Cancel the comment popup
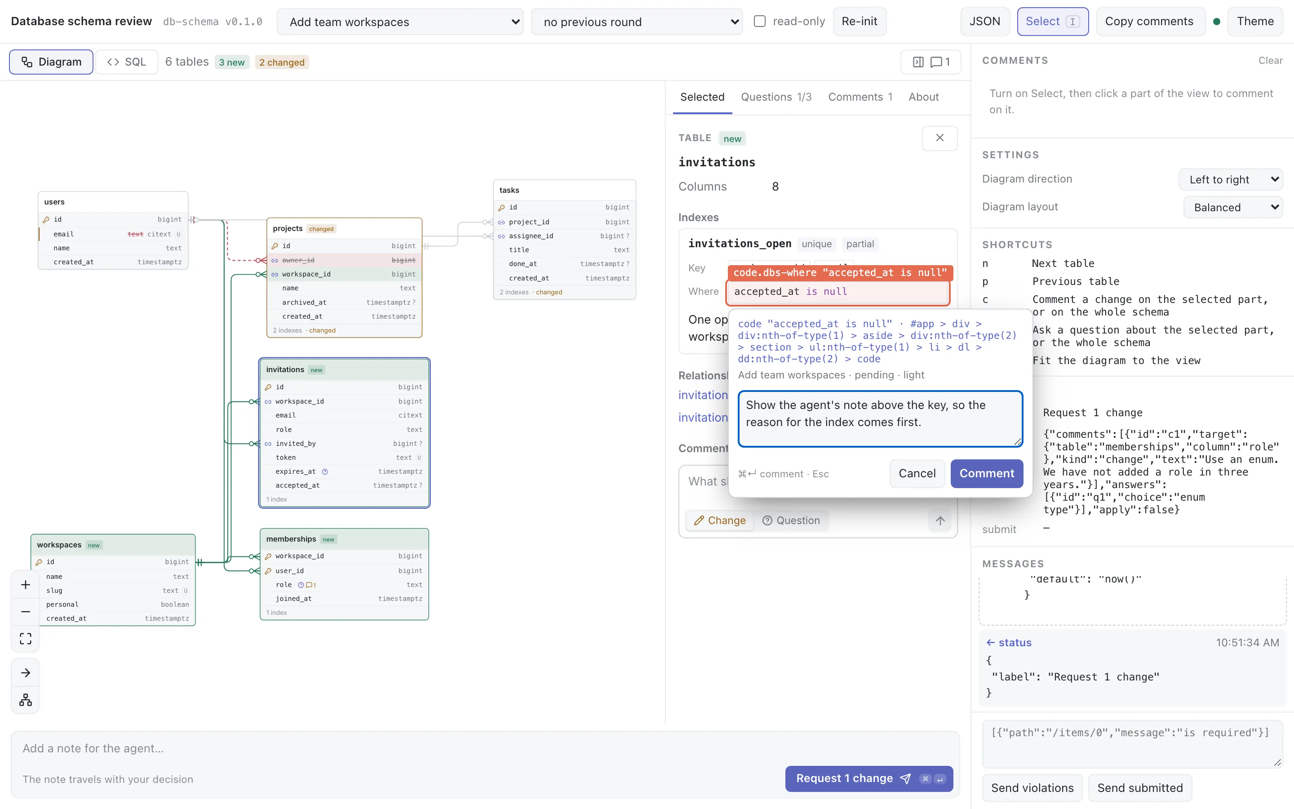This screenshot has width=1294, height=809. 917,474
